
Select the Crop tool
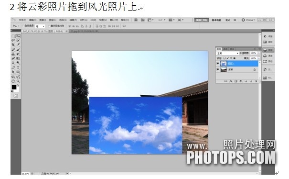click(13, 45)
